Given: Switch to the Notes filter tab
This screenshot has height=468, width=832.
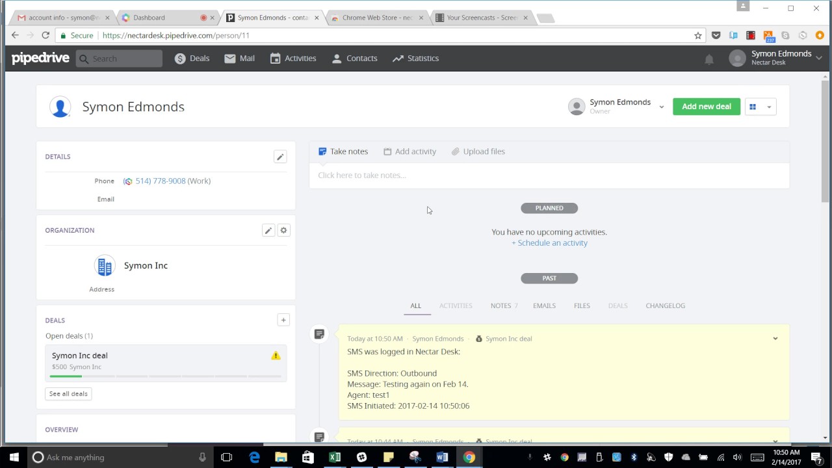Looking at the screenshot, I should pyautogui.click(x=504, y=305).
